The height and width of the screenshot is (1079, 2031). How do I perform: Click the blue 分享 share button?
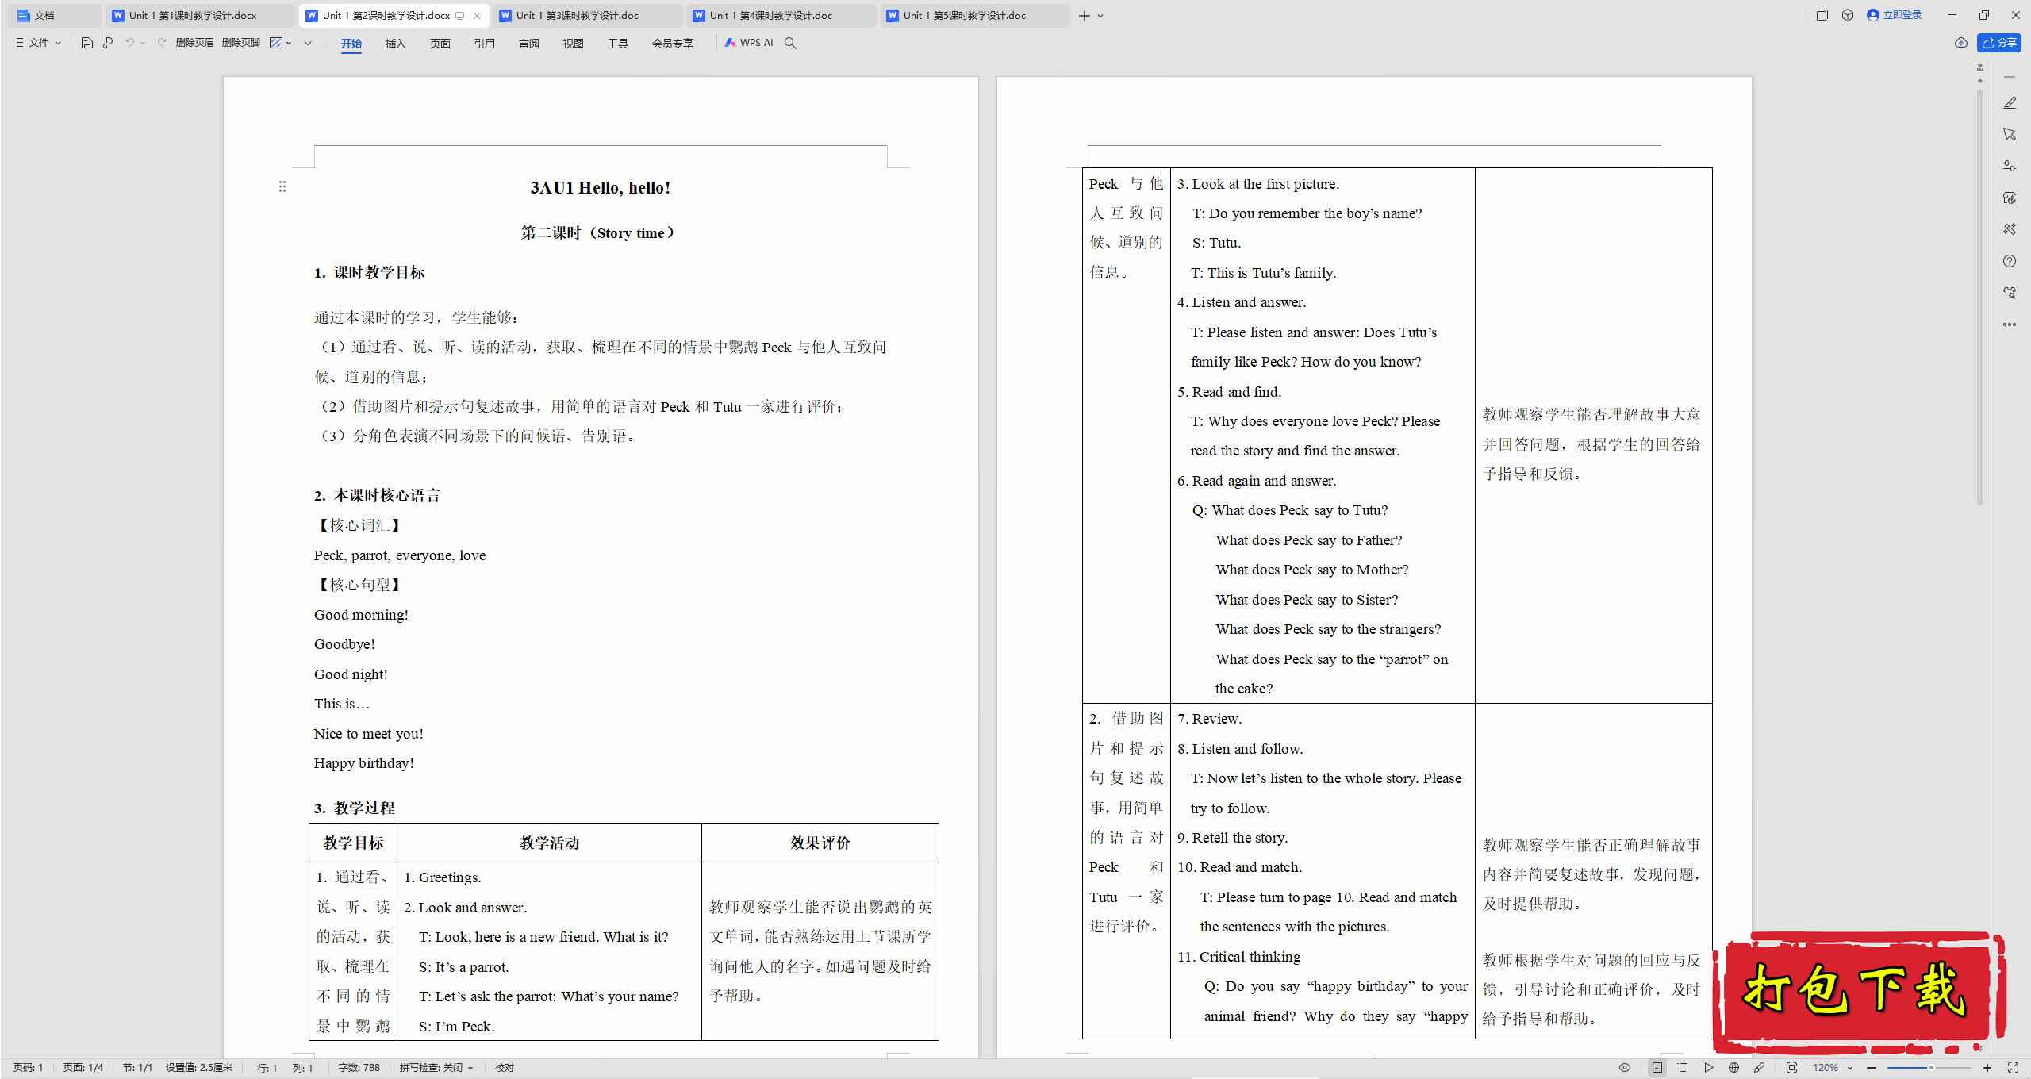[x=1999, y=43]
